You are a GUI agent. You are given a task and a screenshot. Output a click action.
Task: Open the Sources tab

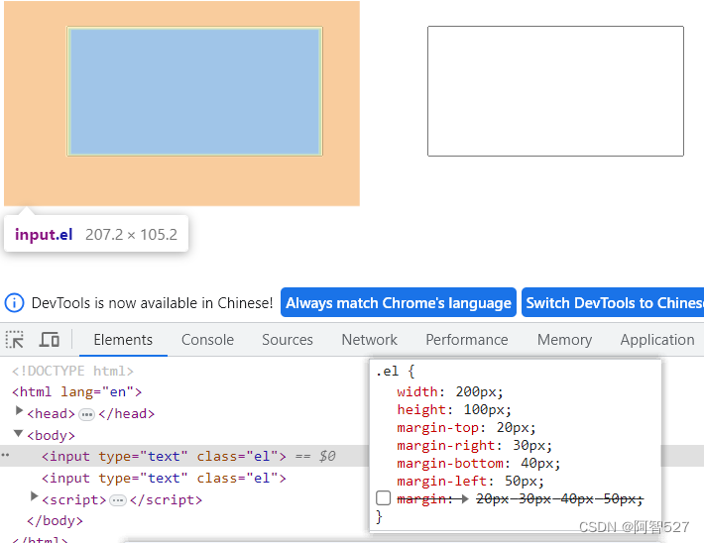click(x=288, y=340)
